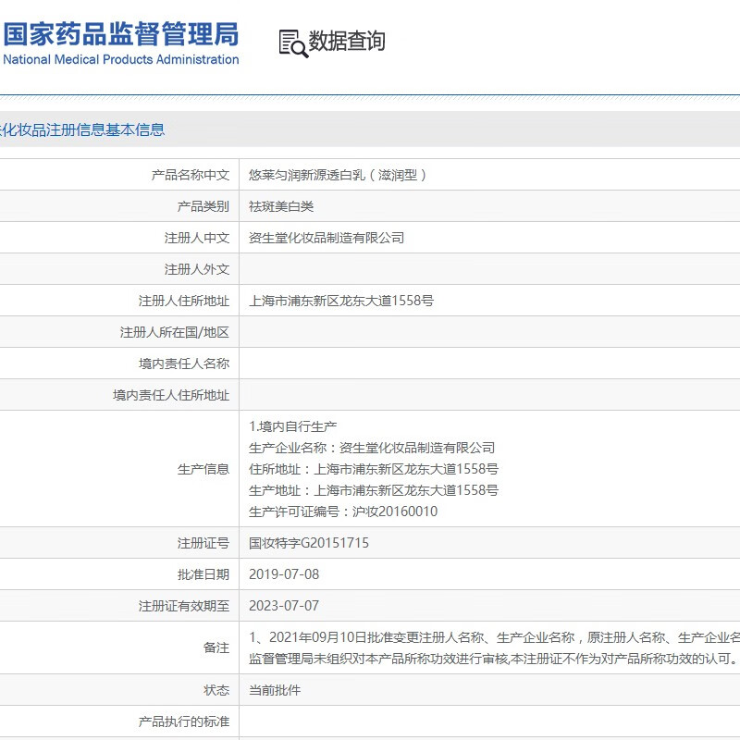Select the 生产地址 line in production info
Viewport: 740px width, 740px height.
point(374,490)
